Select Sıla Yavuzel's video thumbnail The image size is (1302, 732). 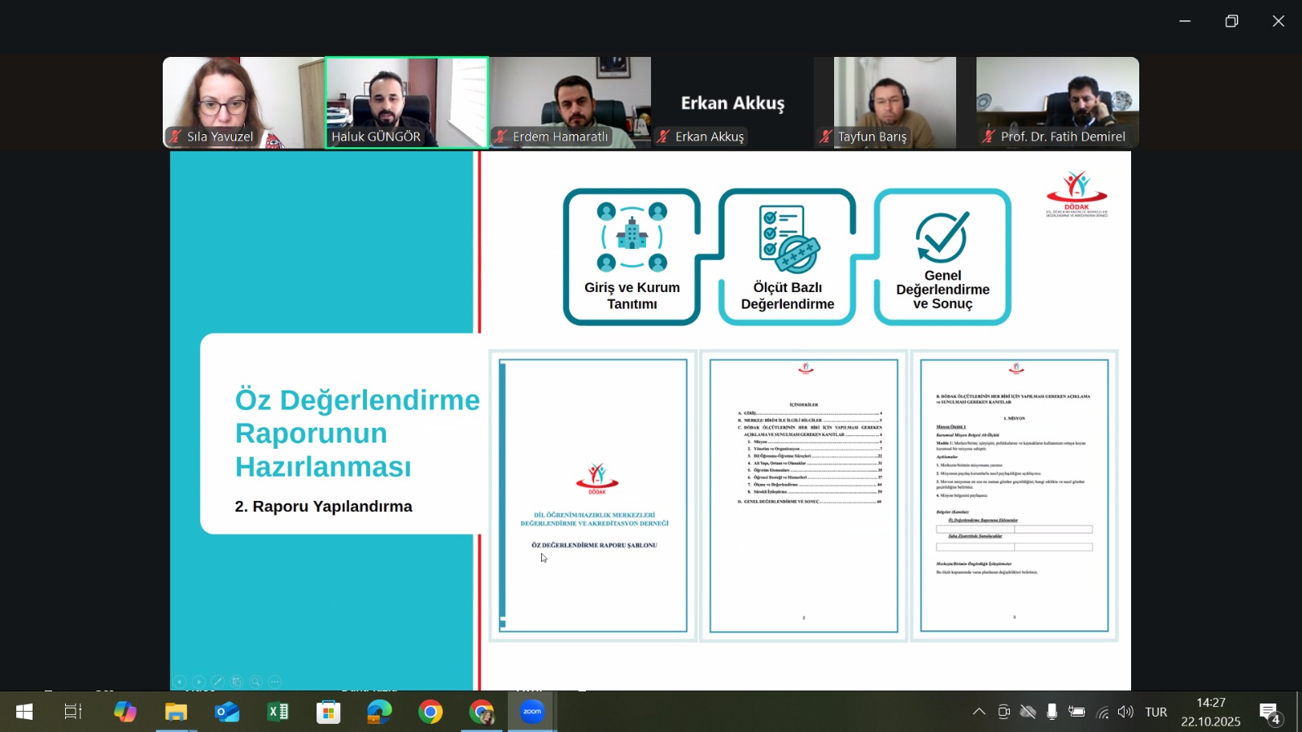coord(243,102)
